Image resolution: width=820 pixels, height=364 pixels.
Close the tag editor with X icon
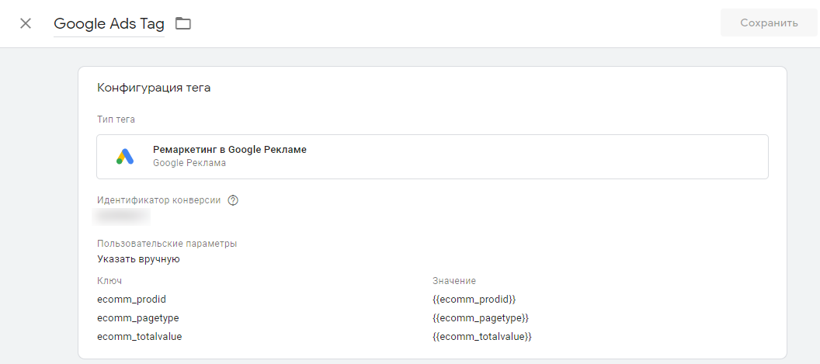[25, 23]
